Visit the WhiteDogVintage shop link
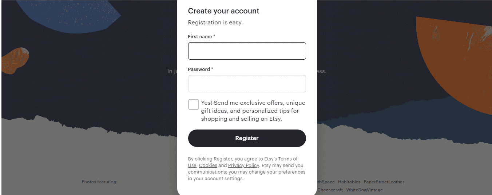The image size is (492, 195). [x=364, y=190]
